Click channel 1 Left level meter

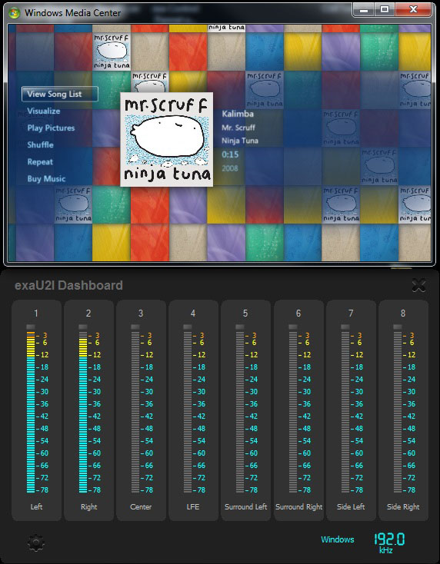[31, 412]
